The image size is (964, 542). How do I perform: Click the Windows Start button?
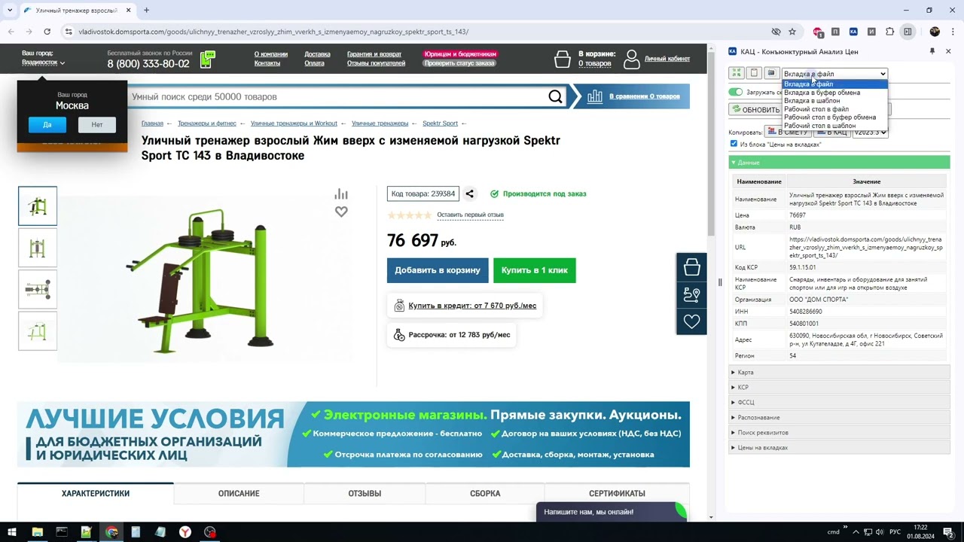[12, 532]
